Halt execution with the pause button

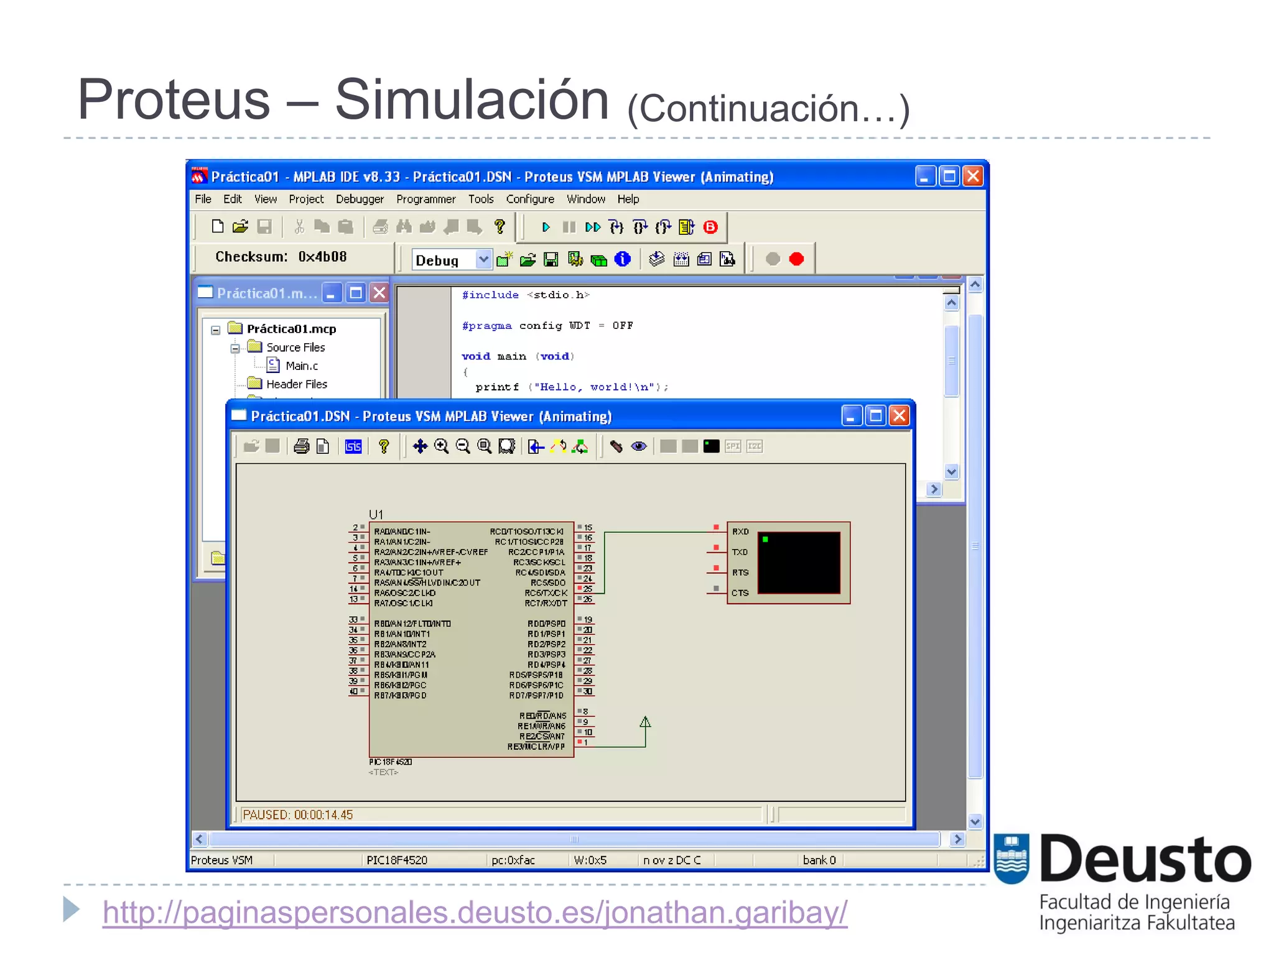(x=569, y=228)
